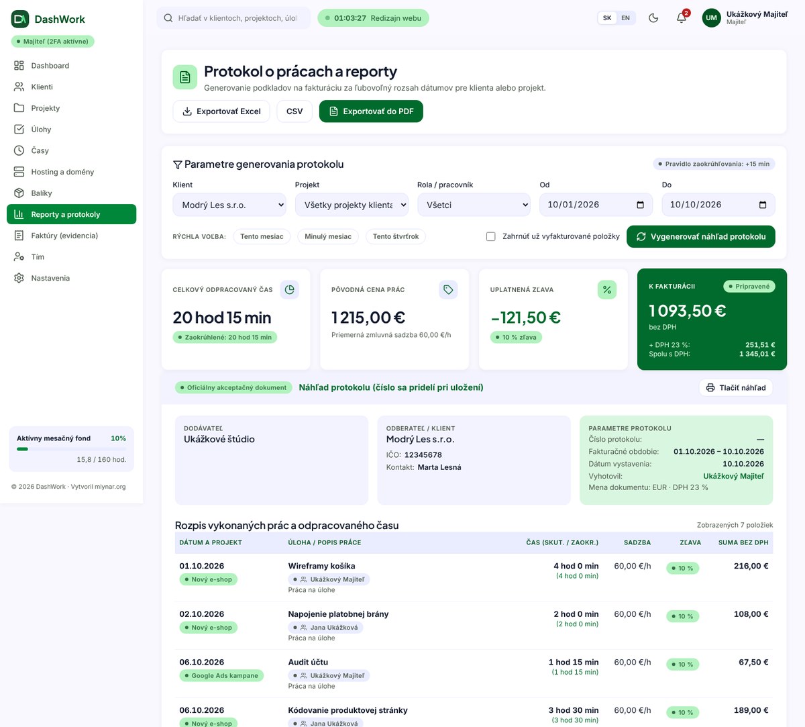This screenshot has height=727, width=805.
Task: Click the rounding rule +15 min badge
Action: tap(714, 164)
